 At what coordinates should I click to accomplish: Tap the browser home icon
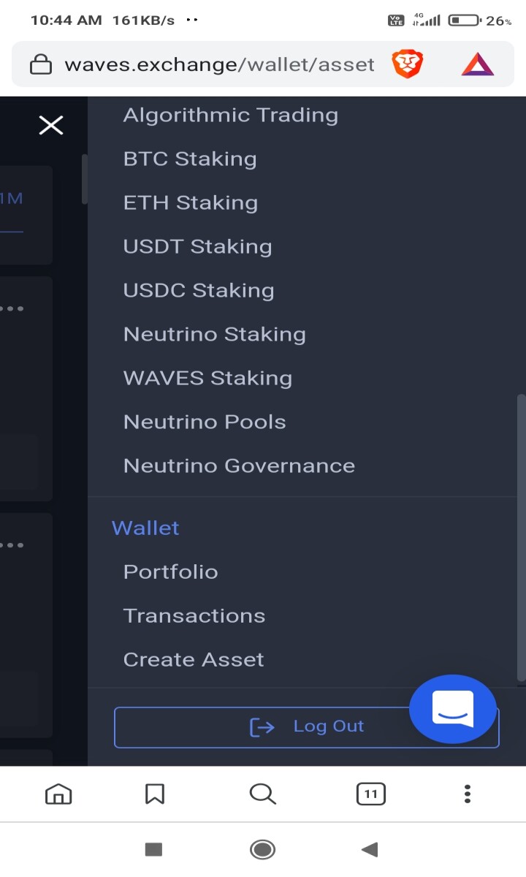click(x=58, y=794)
